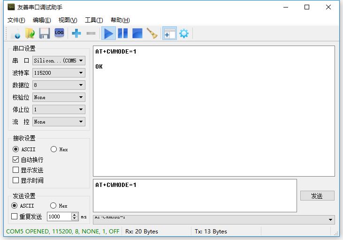The image size is (343, 240).
Task: Open the stop bits dropdown showing 1
Action: coord(59,109)
